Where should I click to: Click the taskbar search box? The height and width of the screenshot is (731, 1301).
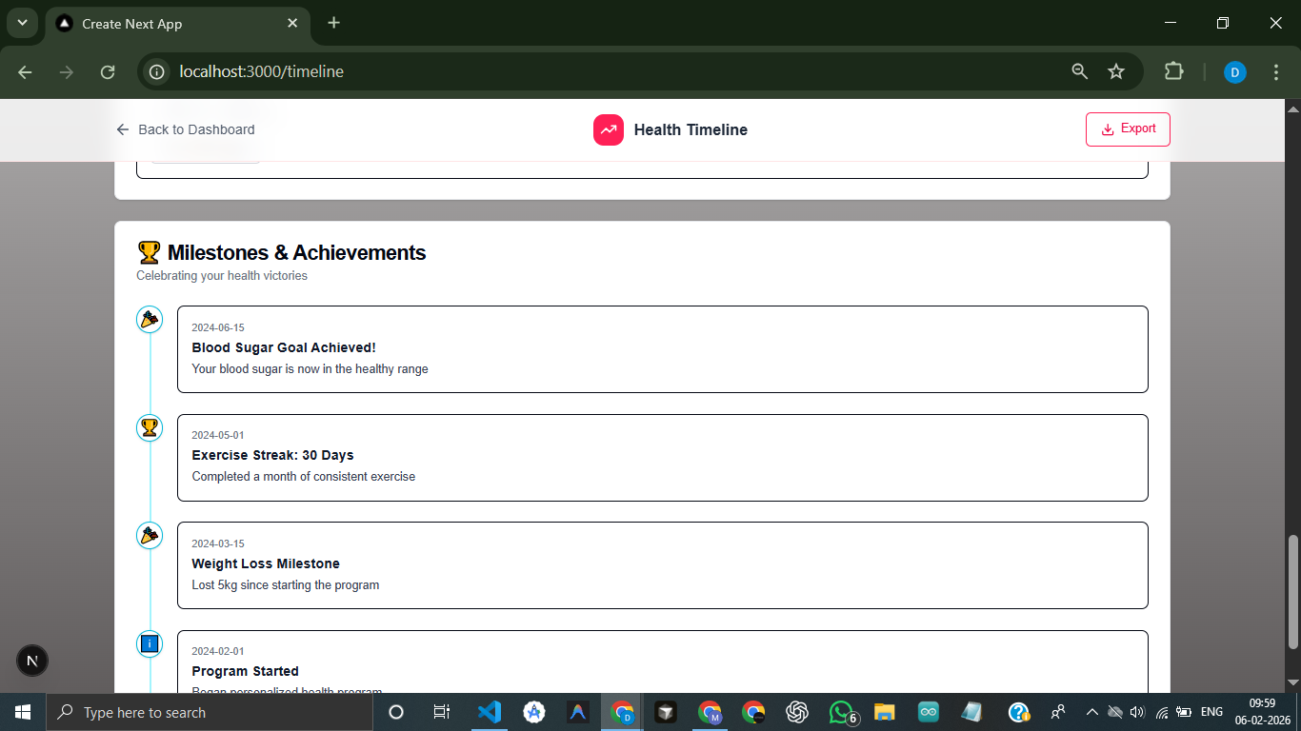click(x=210, y=712)
